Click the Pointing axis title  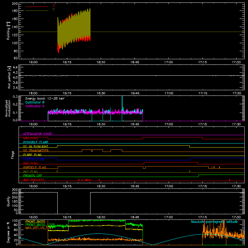pos(8,31)
